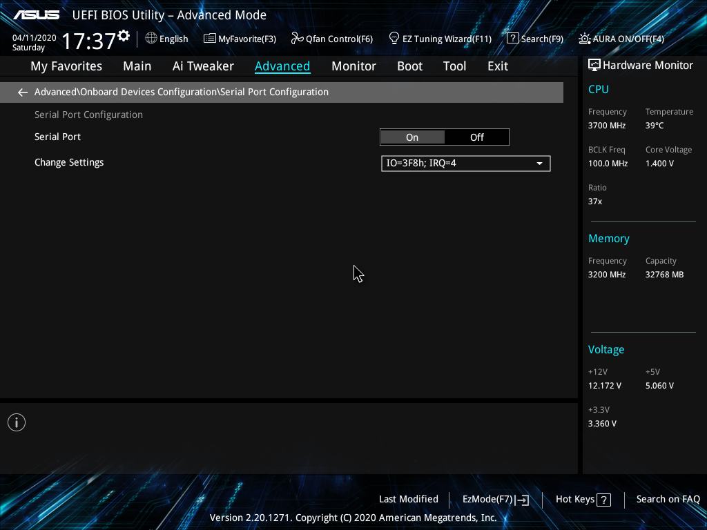Click Last Modified

click(409, 500)
